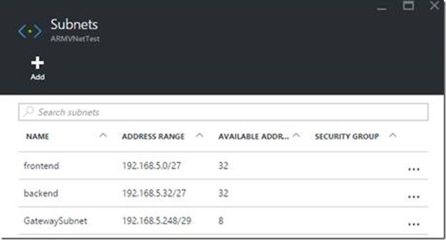Screen dimensions: 446x240
Task: Minimize the Subnets blade
Action: [x=382, y=9]
